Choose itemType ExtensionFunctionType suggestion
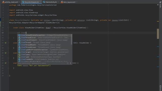This screenshot has width=162, height=91. (x=44, y=57)
